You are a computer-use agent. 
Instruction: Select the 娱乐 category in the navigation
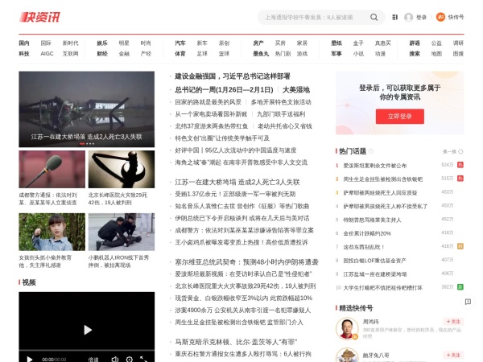pos(102,43)
